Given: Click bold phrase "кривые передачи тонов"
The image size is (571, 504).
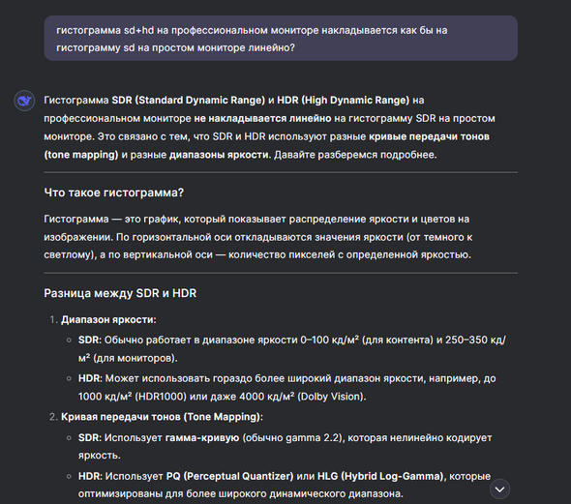Looking at the screenshot, I should pyautogui.click(x=430, y=136).
